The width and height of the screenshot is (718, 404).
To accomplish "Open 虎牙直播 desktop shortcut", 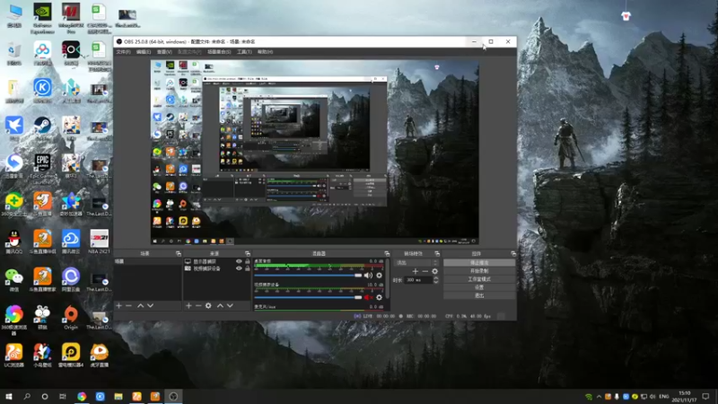I will pos(99,355).
